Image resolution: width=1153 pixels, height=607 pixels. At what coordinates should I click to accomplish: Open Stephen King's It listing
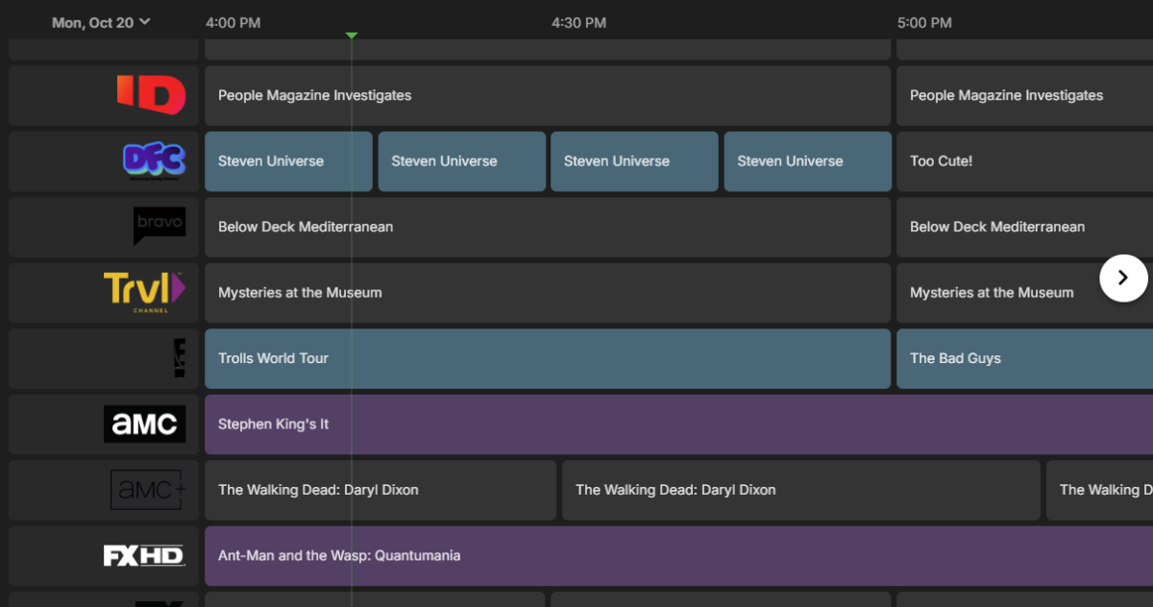click(673, 424)
